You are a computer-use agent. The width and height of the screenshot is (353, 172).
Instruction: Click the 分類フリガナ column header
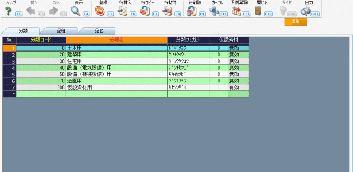click(188, 40)
